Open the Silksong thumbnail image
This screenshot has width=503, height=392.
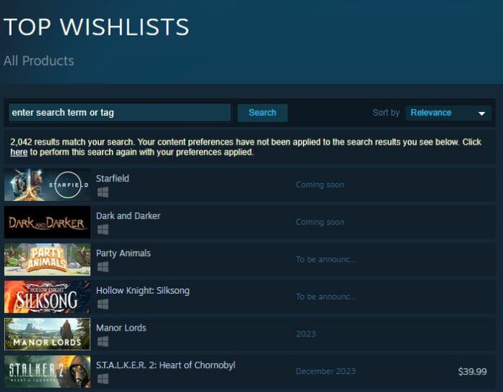(x=47, y=297)
